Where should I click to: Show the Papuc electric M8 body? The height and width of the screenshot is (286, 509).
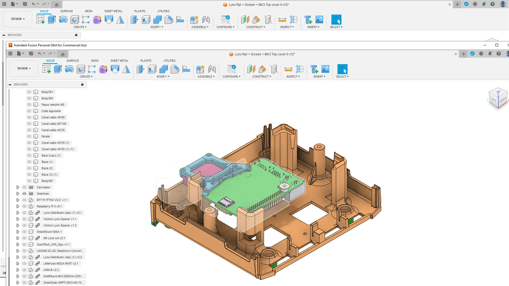coord(29,105)
